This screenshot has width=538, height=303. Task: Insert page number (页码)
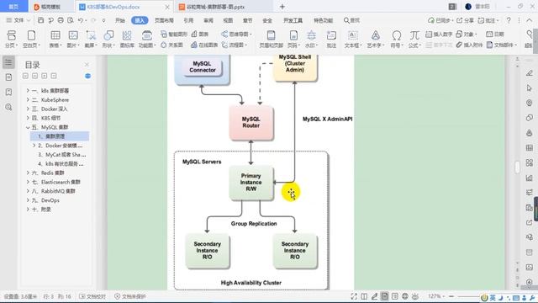293,39
